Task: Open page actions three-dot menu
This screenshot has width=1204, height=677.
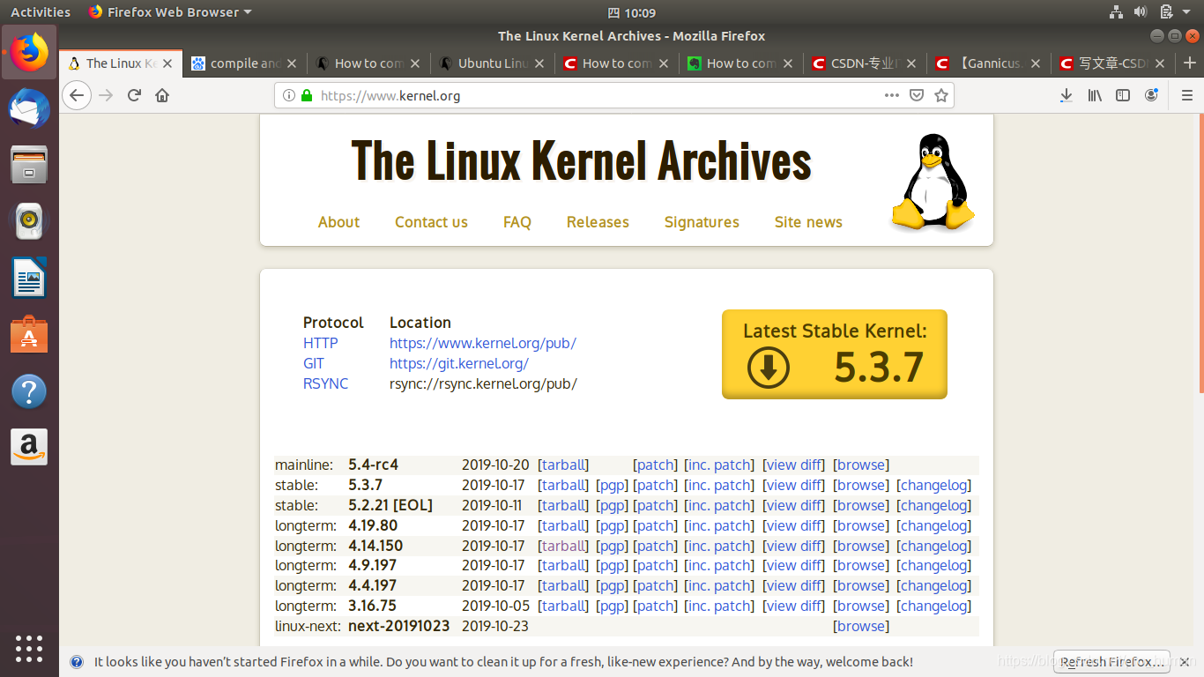Action: [x=892, y=95]
